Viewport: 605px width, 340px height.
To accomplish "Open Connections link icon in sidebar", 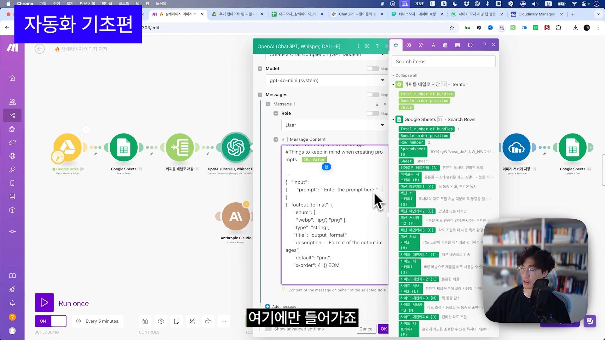I will pyautogui.click(x=12, y=142).
